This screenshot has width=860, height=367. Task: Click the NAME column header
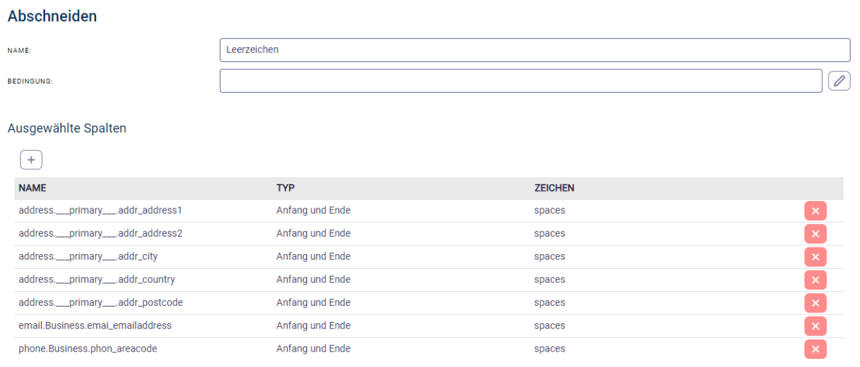point(32,188)
